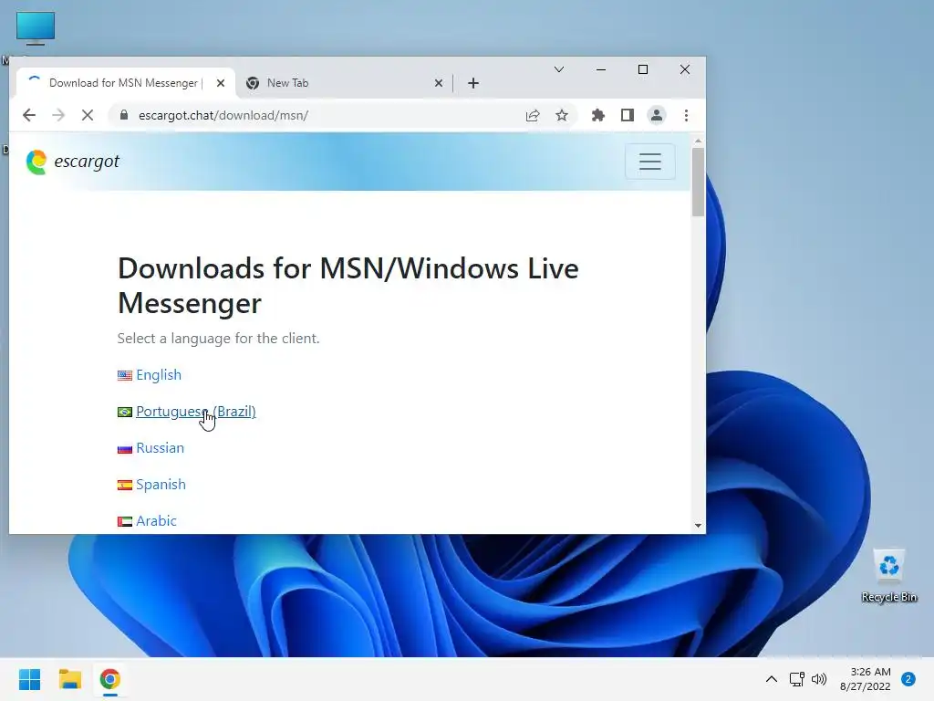Click the padlock site security icon
Screen dimensions: 934x701
[124, 115]
